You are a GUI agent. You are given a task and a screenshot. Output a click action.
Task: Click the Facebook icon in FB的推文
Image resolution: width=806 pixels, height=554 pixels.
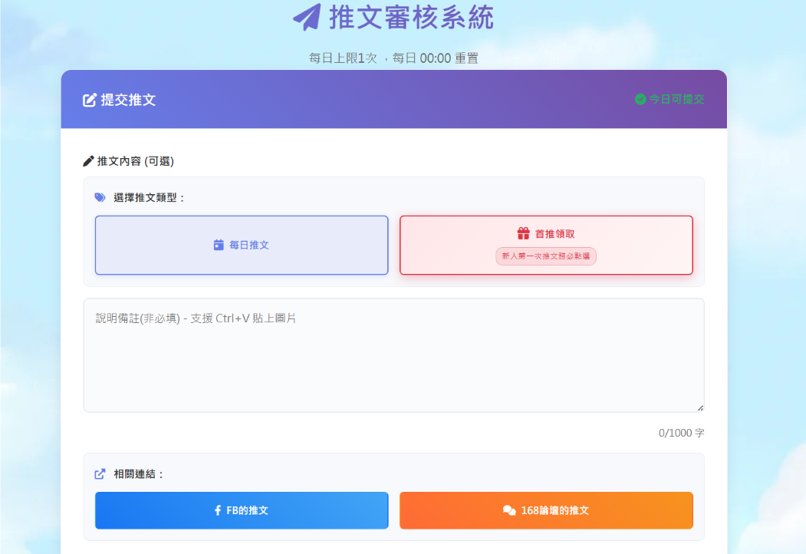pyautogui.click(x=218, y=510)
